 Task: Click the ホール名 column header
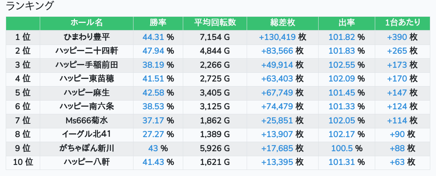(87, 23)
